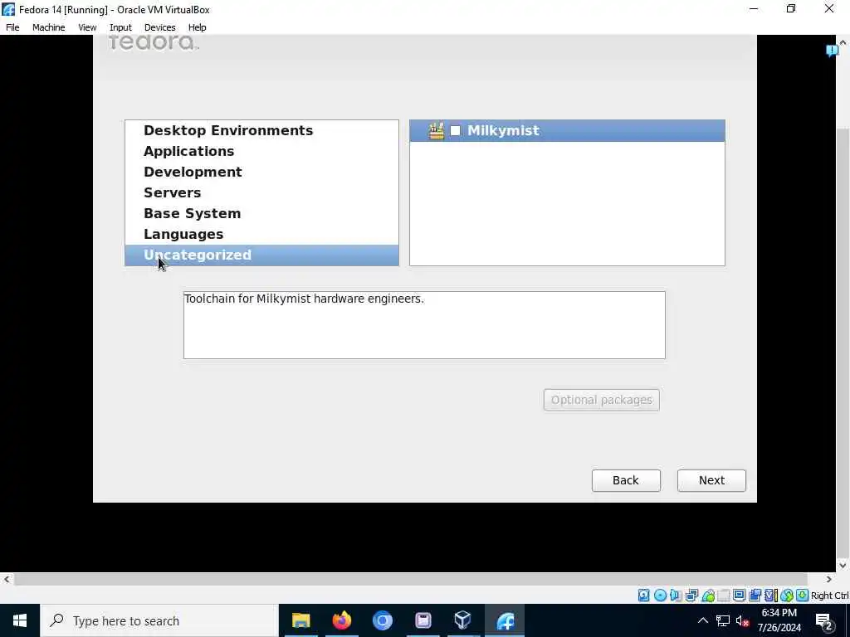Viewport: 850px width, 637px height.
Task: Open the Machine menu
Action: [49, 27]
